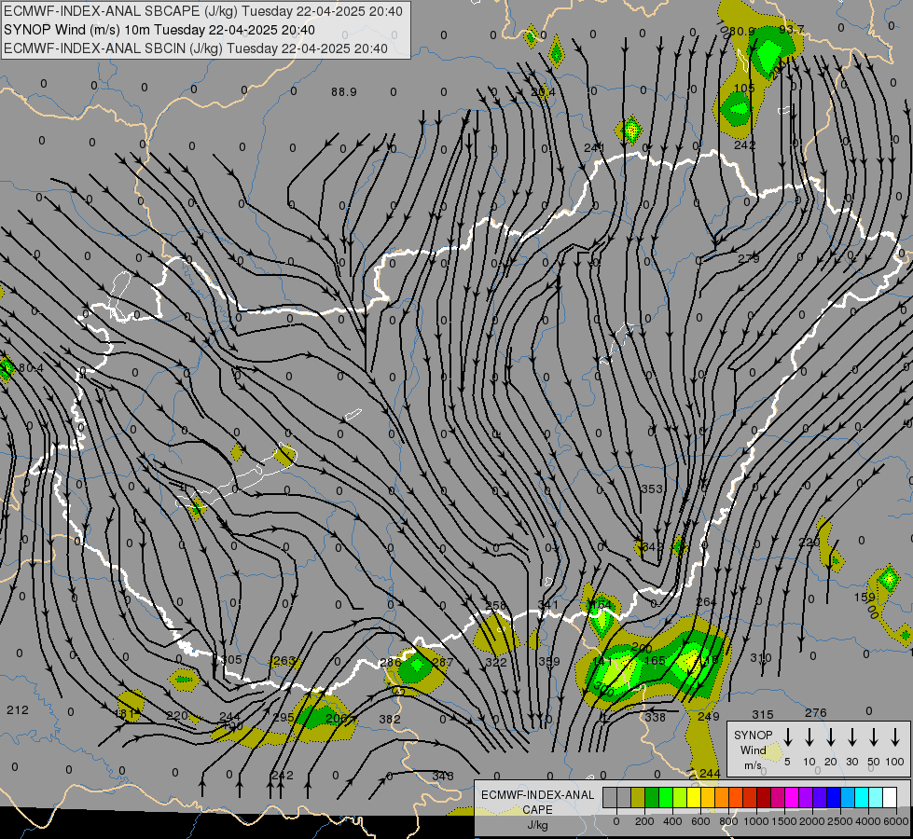This screenshot has width=913, height=839.
Task: Pick the dark red CAPE legend swatch
Action: click(764, 798)
